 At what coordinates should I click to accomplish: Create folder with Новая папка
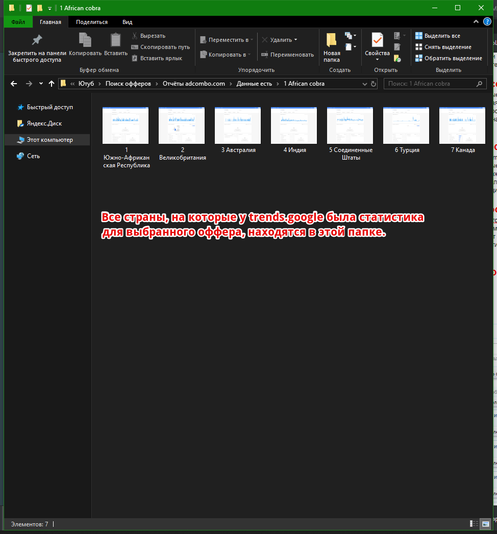click(332, 47)
